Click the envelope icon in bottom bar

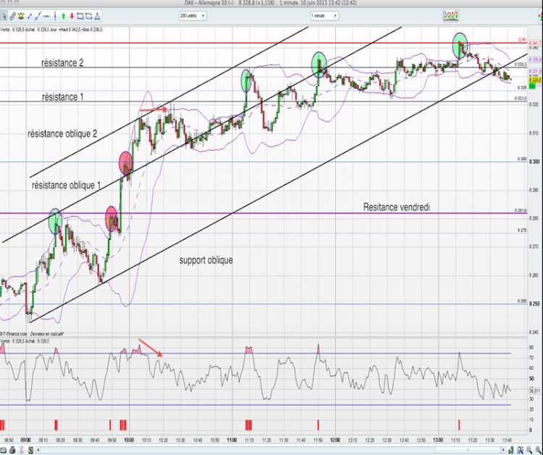pos(4,450)
